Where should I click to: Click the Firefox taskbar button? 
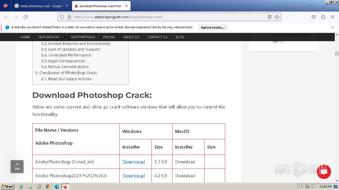click(x=65, y=187)
